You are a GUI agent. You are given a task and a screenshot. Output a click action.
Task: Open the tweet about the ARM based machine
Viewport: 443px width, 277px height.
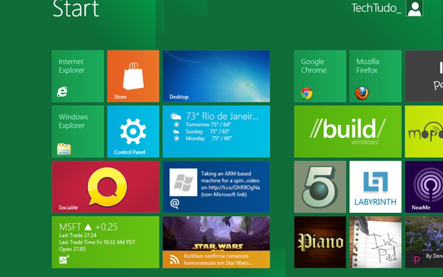[x=216, y=186]
